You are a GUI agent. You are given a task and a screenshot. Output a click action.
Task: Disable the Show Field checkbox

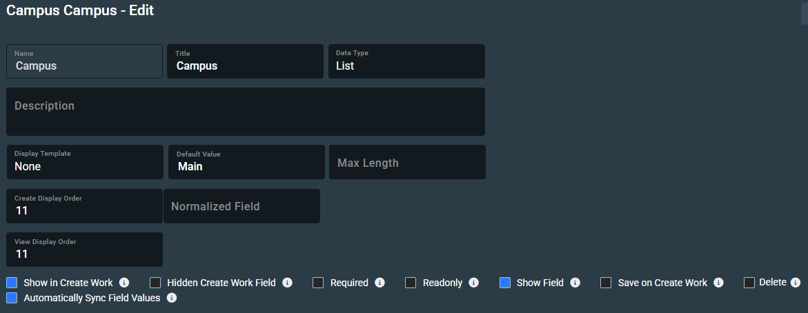(x=505, y=283)
